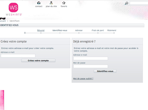
Task: Click the lock icon at progress start
Action: click(x=25, y=33)
